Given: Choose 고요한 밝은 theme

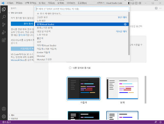Looking at the screenshot, I should pyautogui.click(x=82, y=17).
